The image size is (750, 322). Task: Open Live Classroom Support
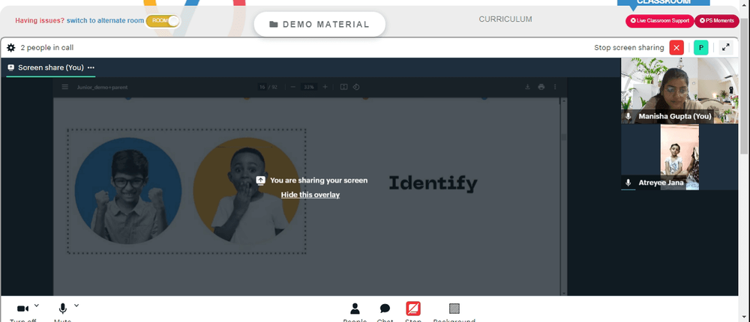pyautogui.click(x=659, y=21)
